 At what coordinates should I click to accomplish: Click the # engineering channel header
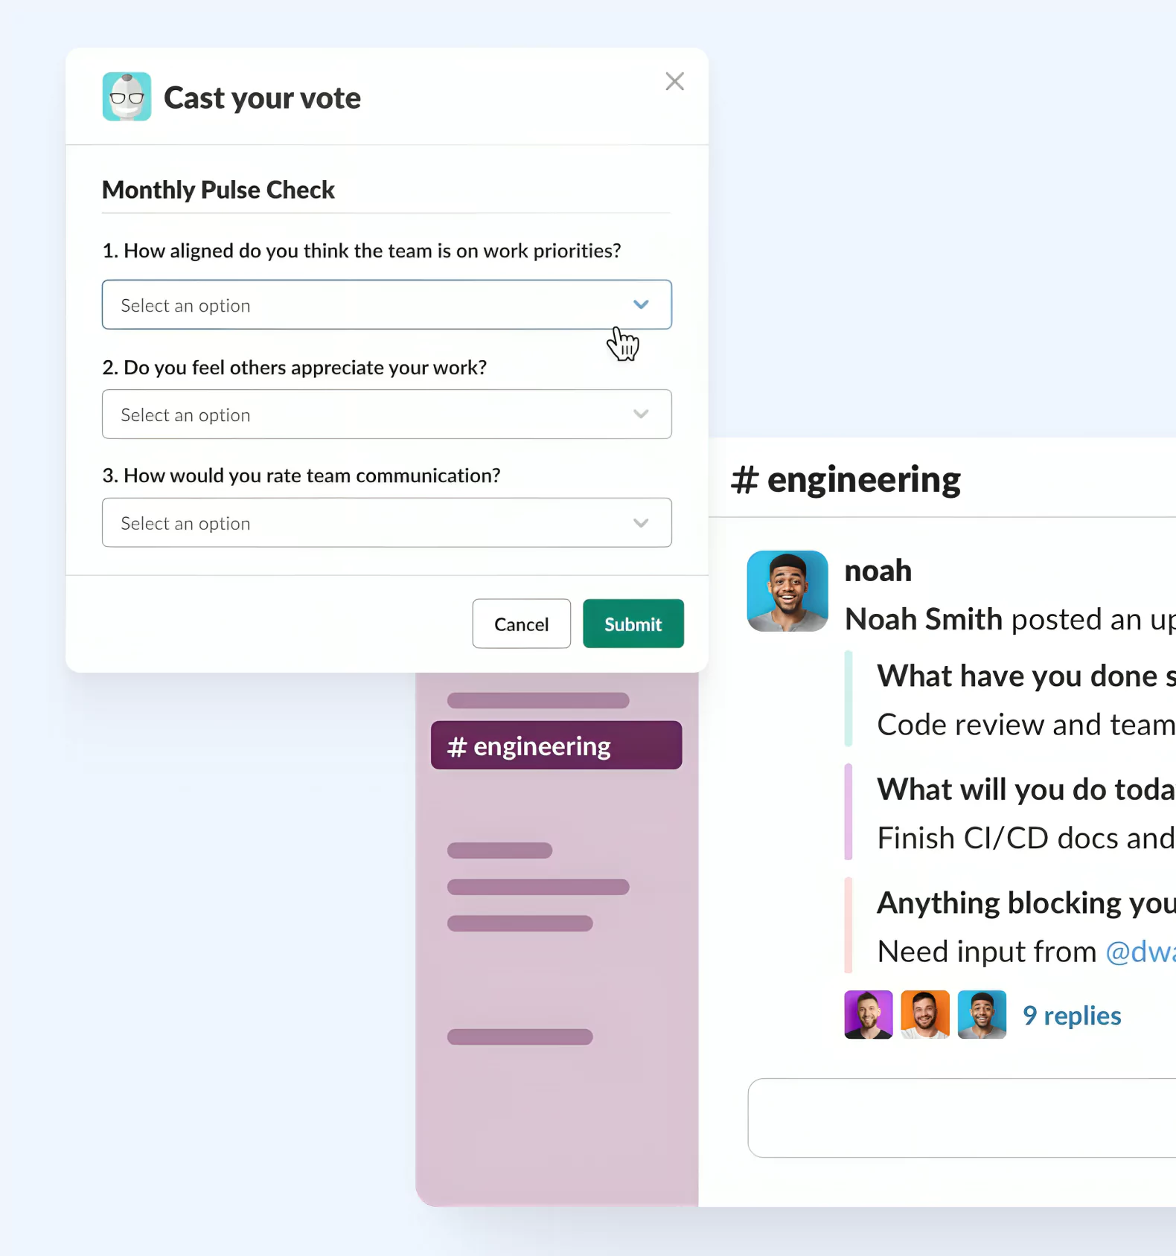point(846,479)
